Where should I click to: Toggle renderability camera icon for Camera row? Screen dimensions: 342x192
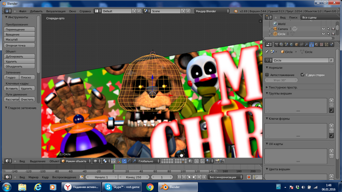pos(333,29)
